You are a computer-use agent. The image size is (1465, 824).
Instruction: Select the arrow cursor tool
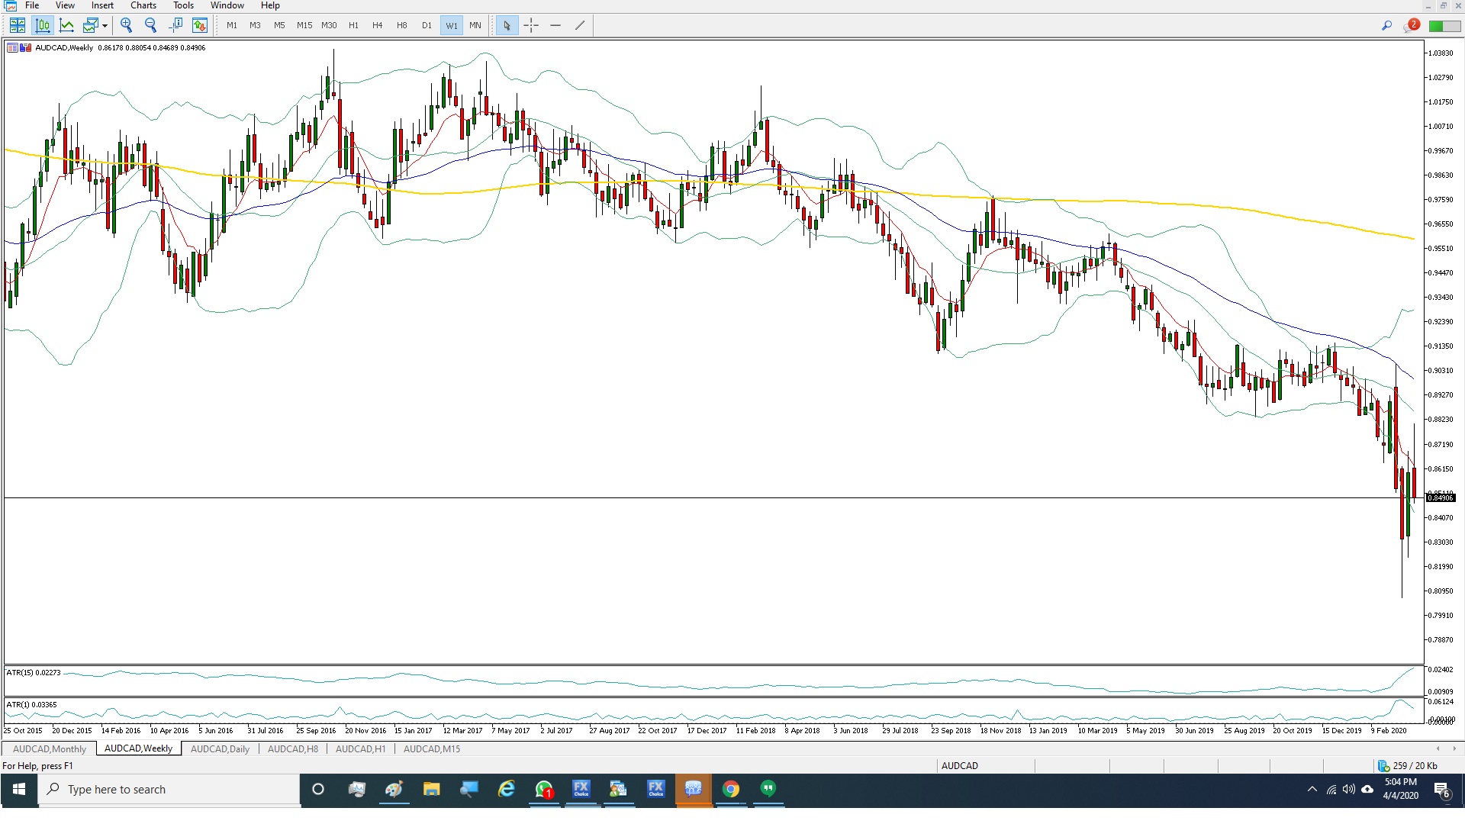[507, 25]
